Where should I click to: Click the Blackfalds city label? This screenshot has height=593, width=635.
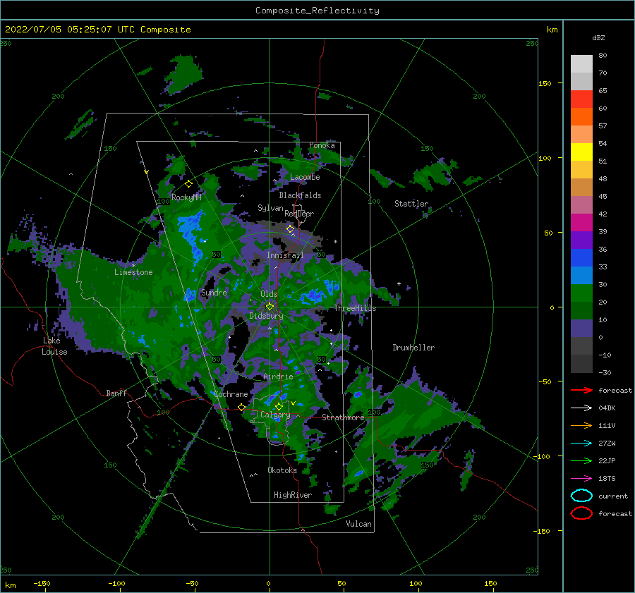300,195
